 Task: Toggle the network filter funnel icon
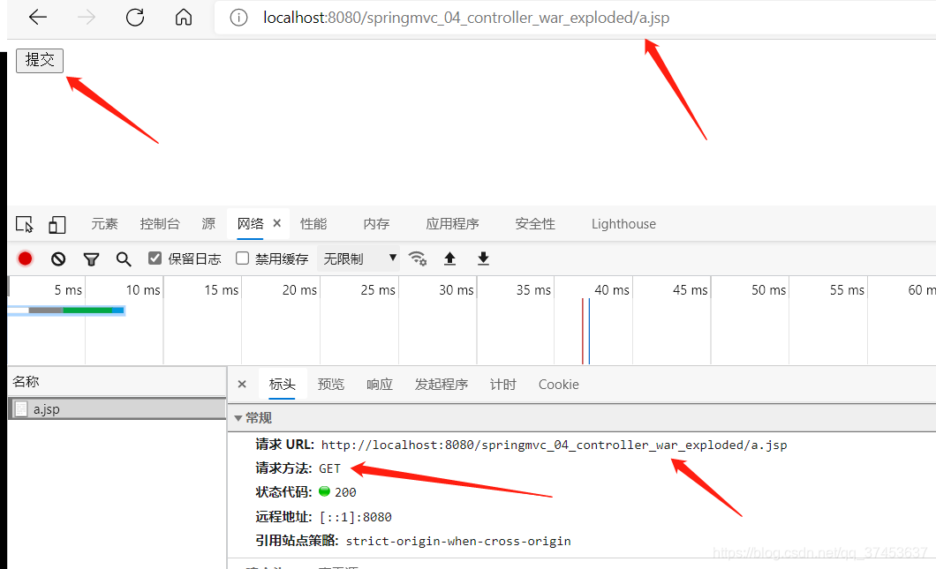pyautogui.click(x=91, y=258)
